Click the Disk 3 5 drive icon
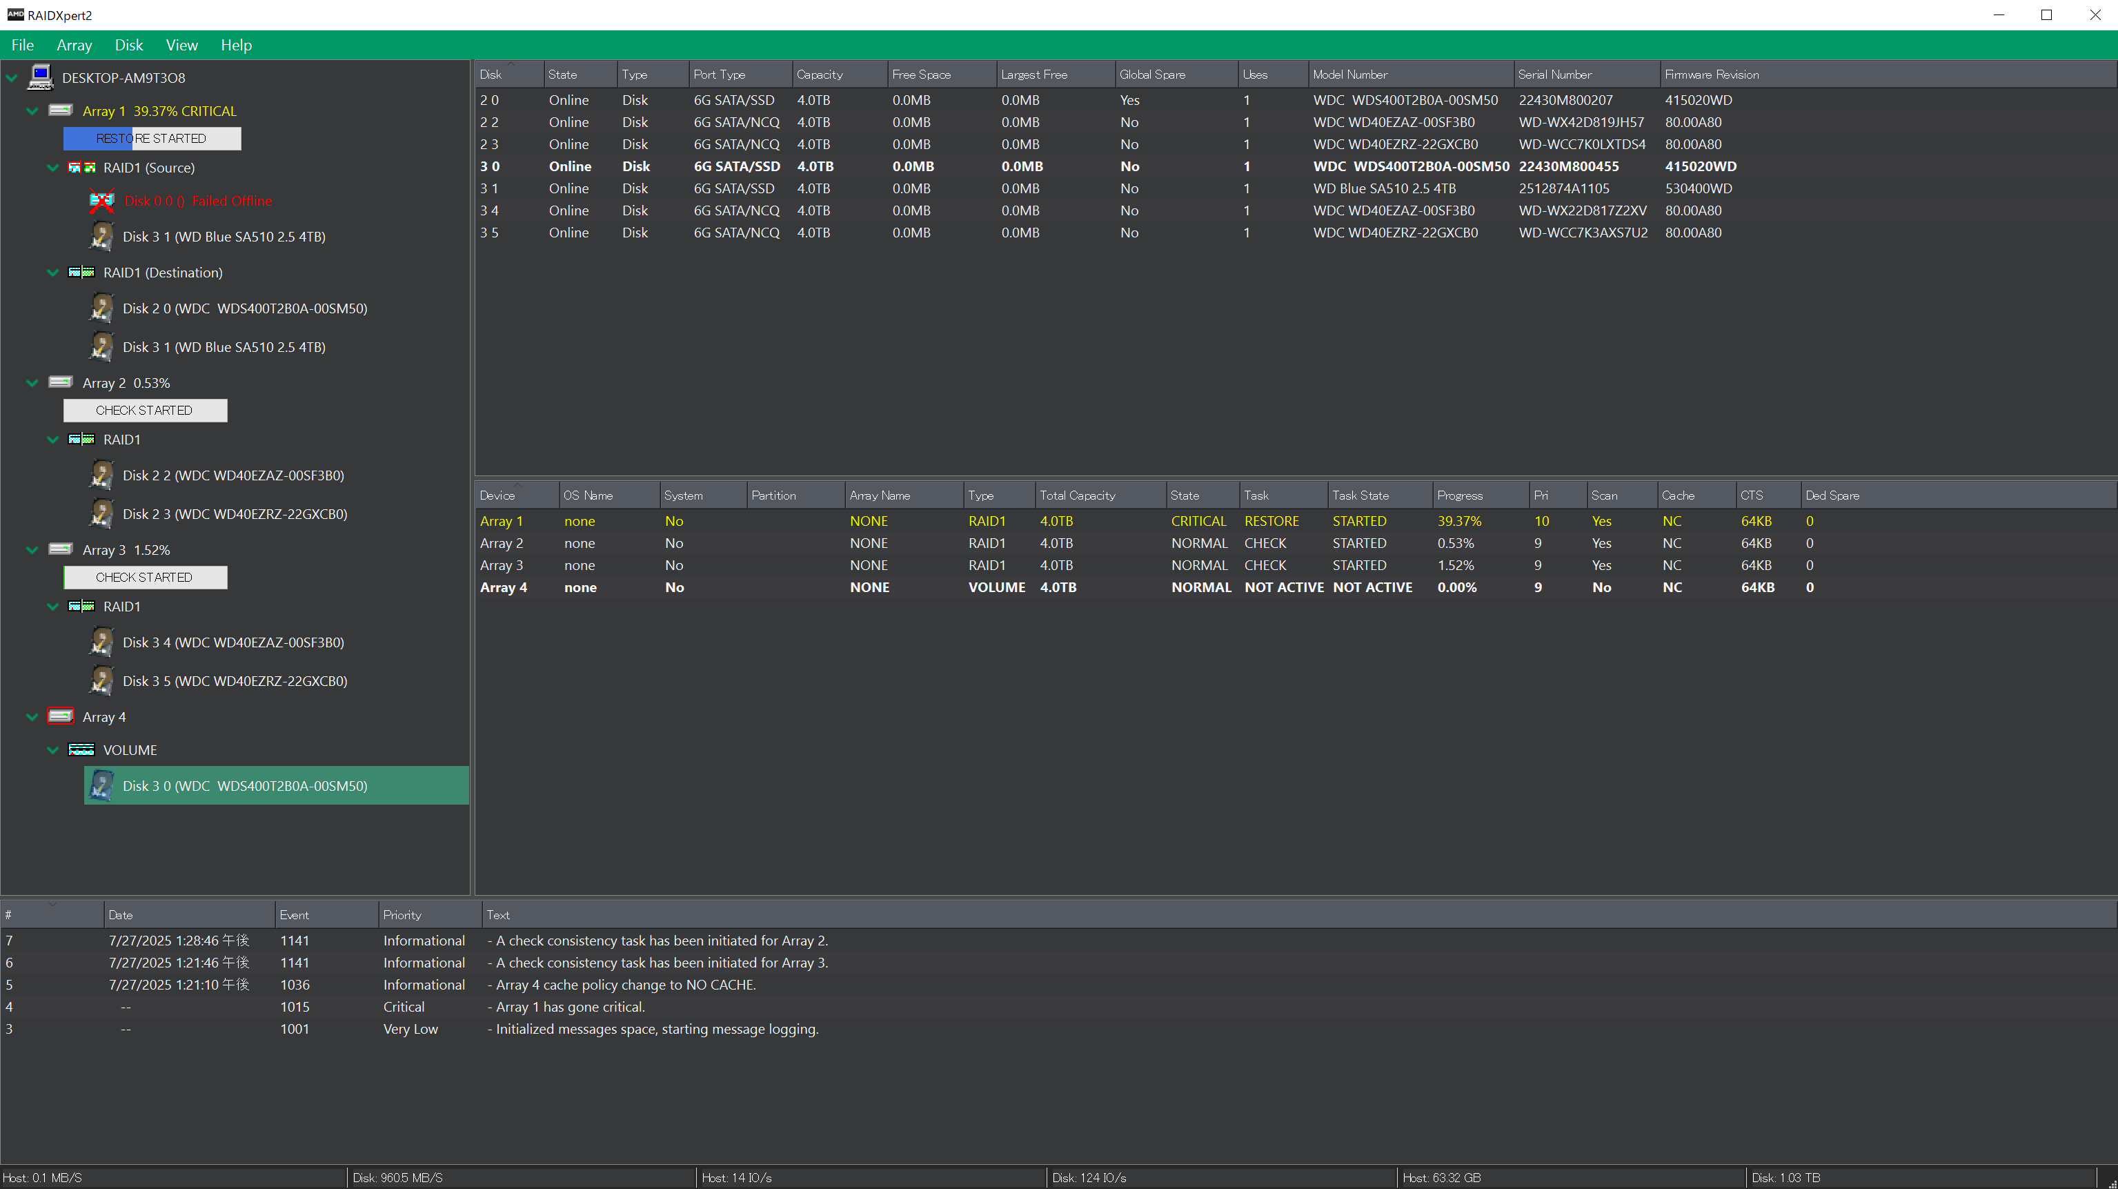 tap(101, 681)
